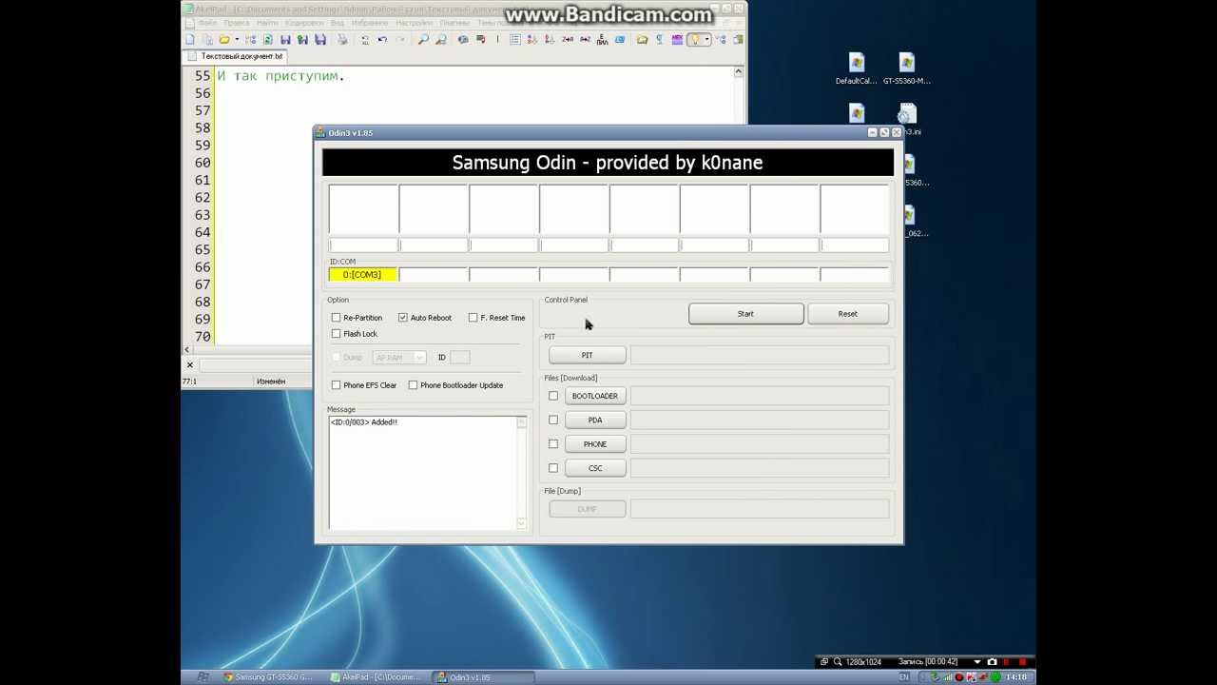Viewport: 1217px width, 685px height.
Task: Click the Reset button in Odin
Action: (x=848, y=314)
